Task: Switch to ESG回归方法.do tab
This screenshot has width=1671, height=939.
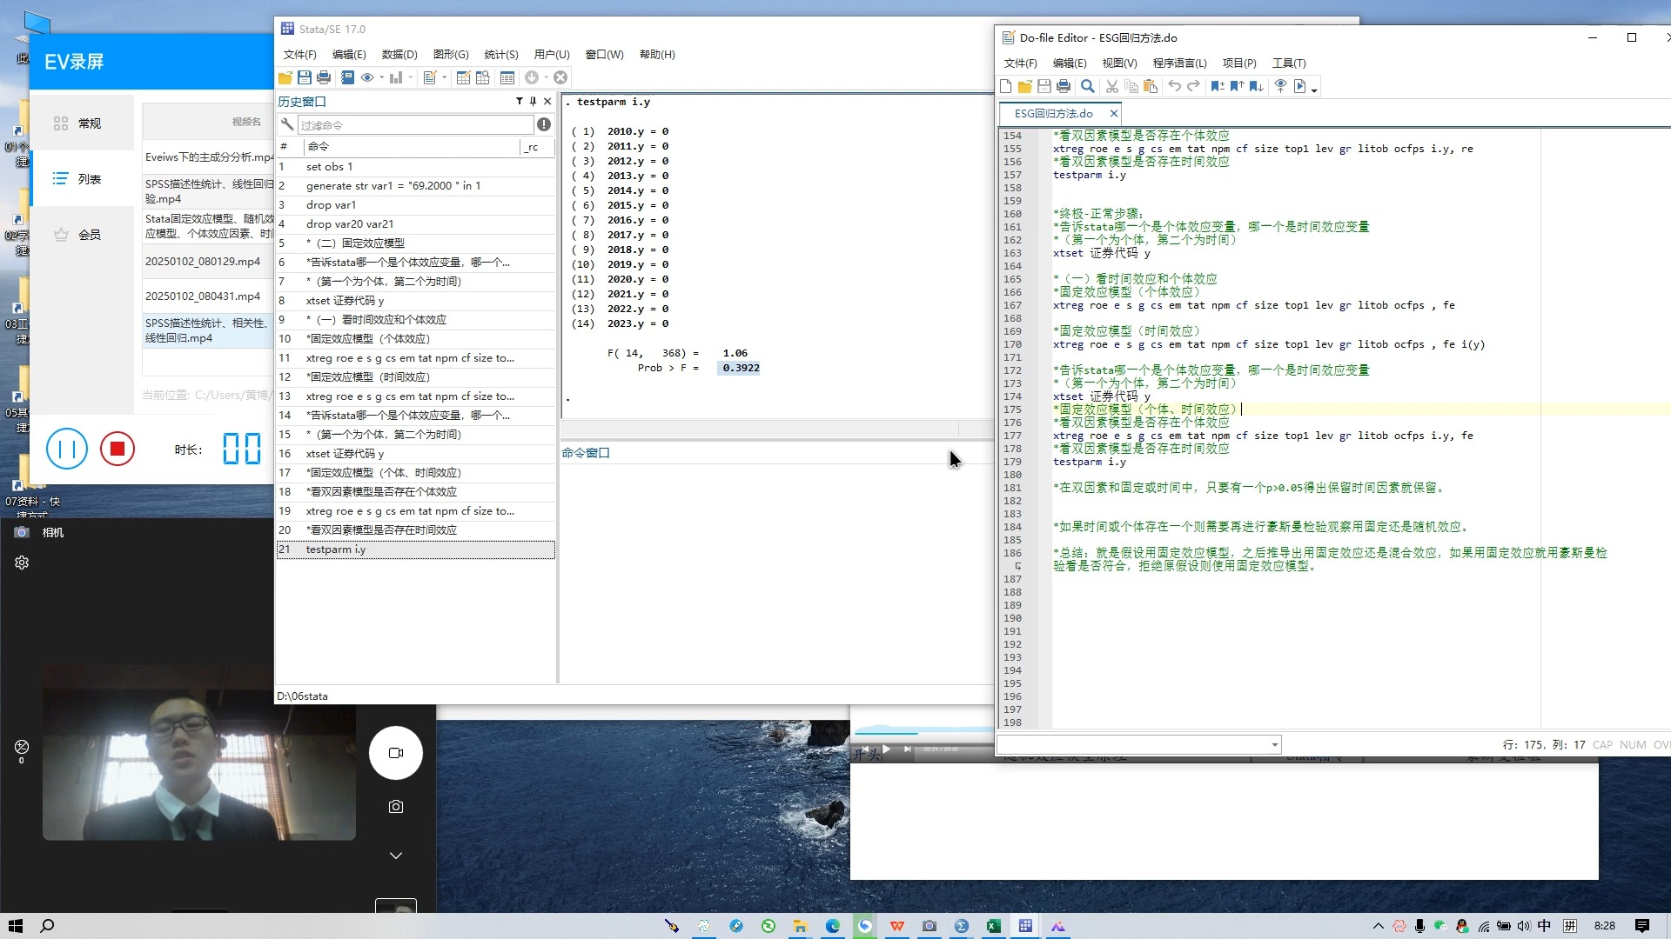Action: [x=1053, y=113]
